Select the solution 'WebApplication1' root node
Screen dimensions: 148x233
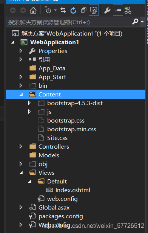(x=72, y=34)
